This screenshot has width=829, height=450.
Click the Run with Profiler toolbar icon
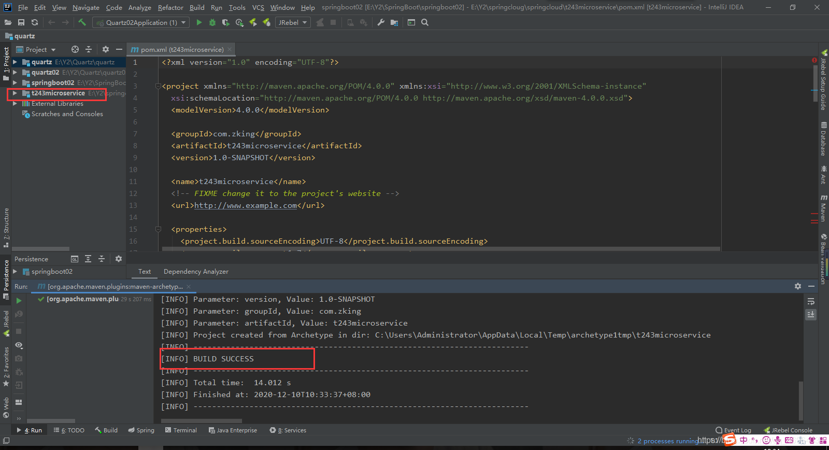[x=239, y=22]
